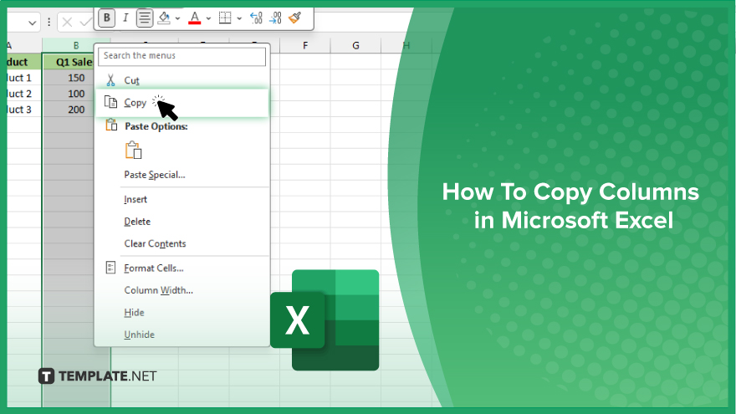Select column F header
This screenshot has width=736, height=414.
[x=305, y=45]
